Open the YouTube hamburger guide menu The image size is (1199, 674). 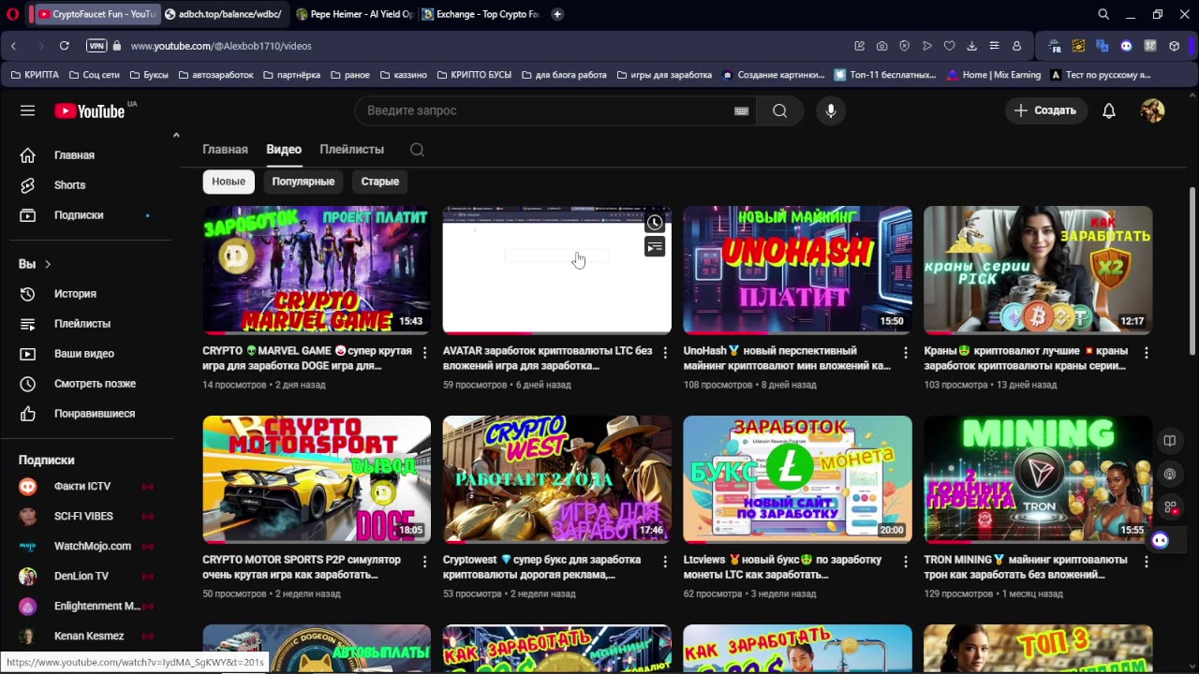pos(27,110)
